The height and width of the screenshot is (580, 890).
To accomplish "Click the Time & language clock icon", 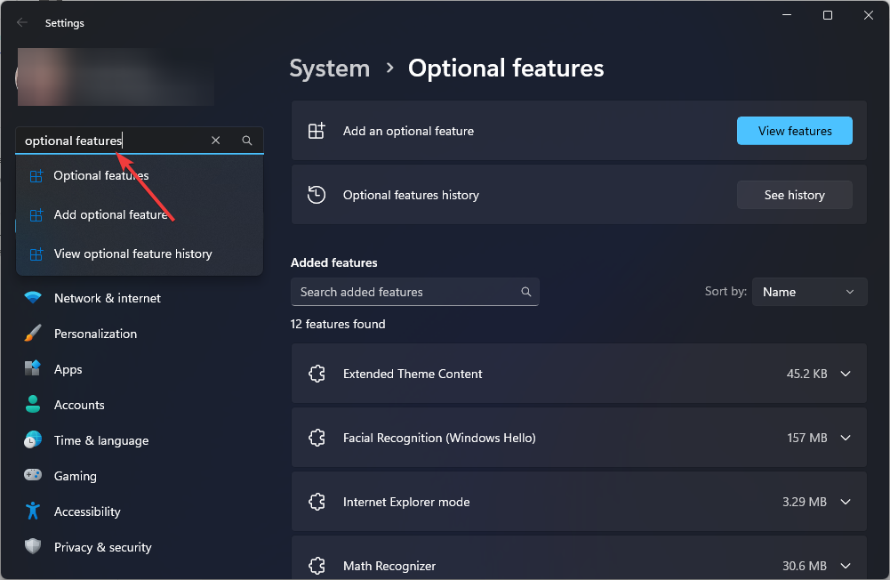I will (33, 440).
